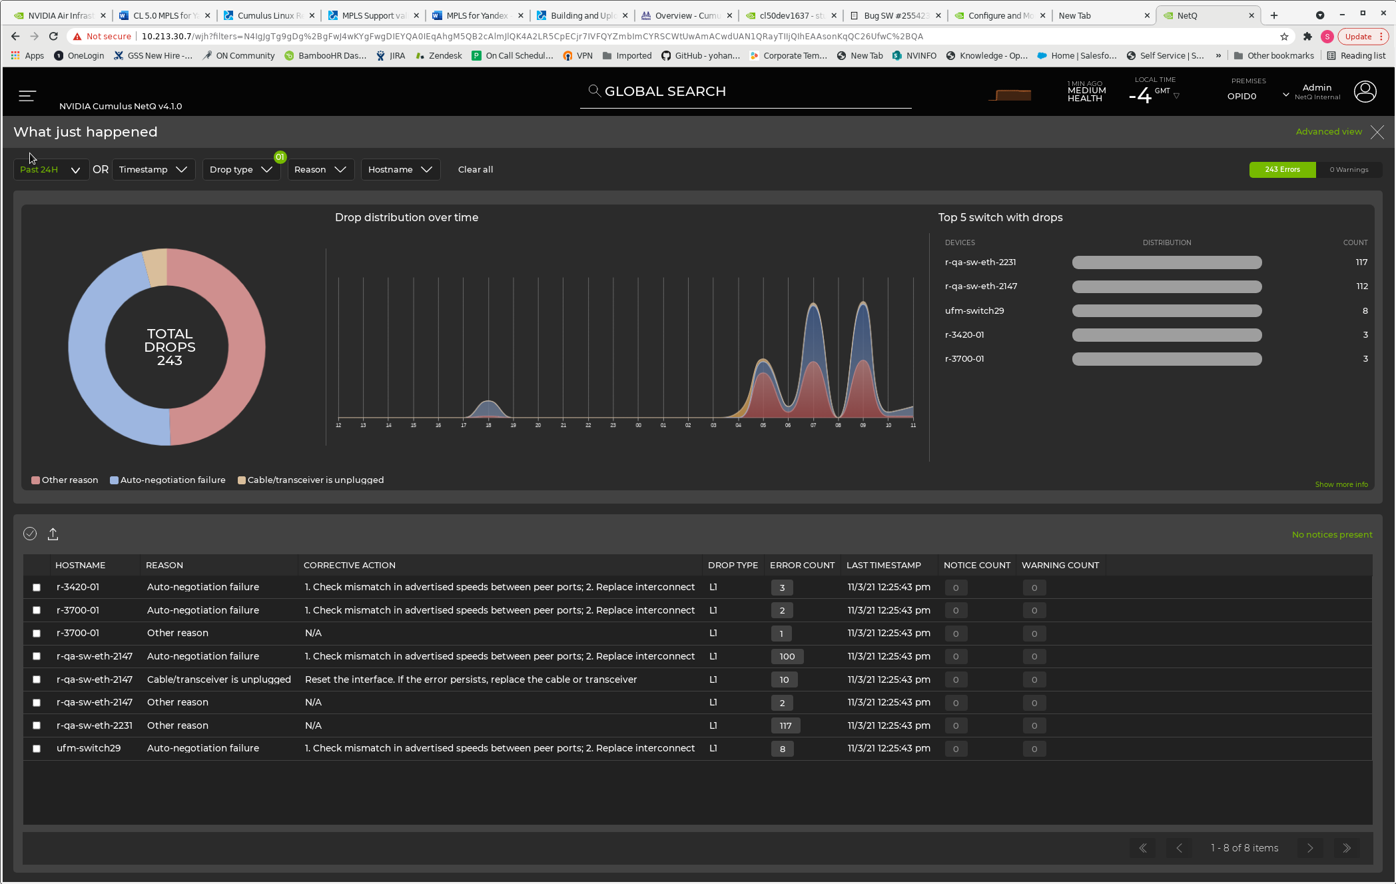Click the Admin user profile icon
Screen dimensions: 1396x884
(1365, 91)
